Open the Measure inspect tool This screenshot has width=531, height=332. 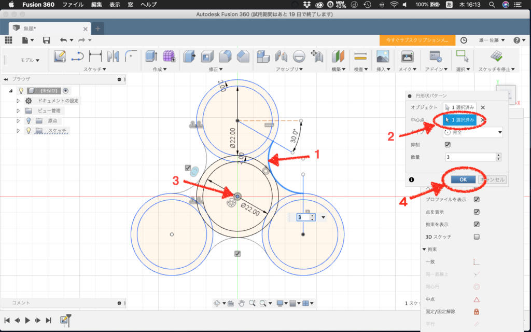(x=360, y=56)
